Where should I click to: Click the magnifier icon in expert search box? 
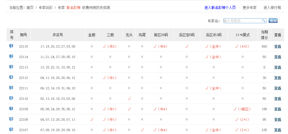(264, 21)
